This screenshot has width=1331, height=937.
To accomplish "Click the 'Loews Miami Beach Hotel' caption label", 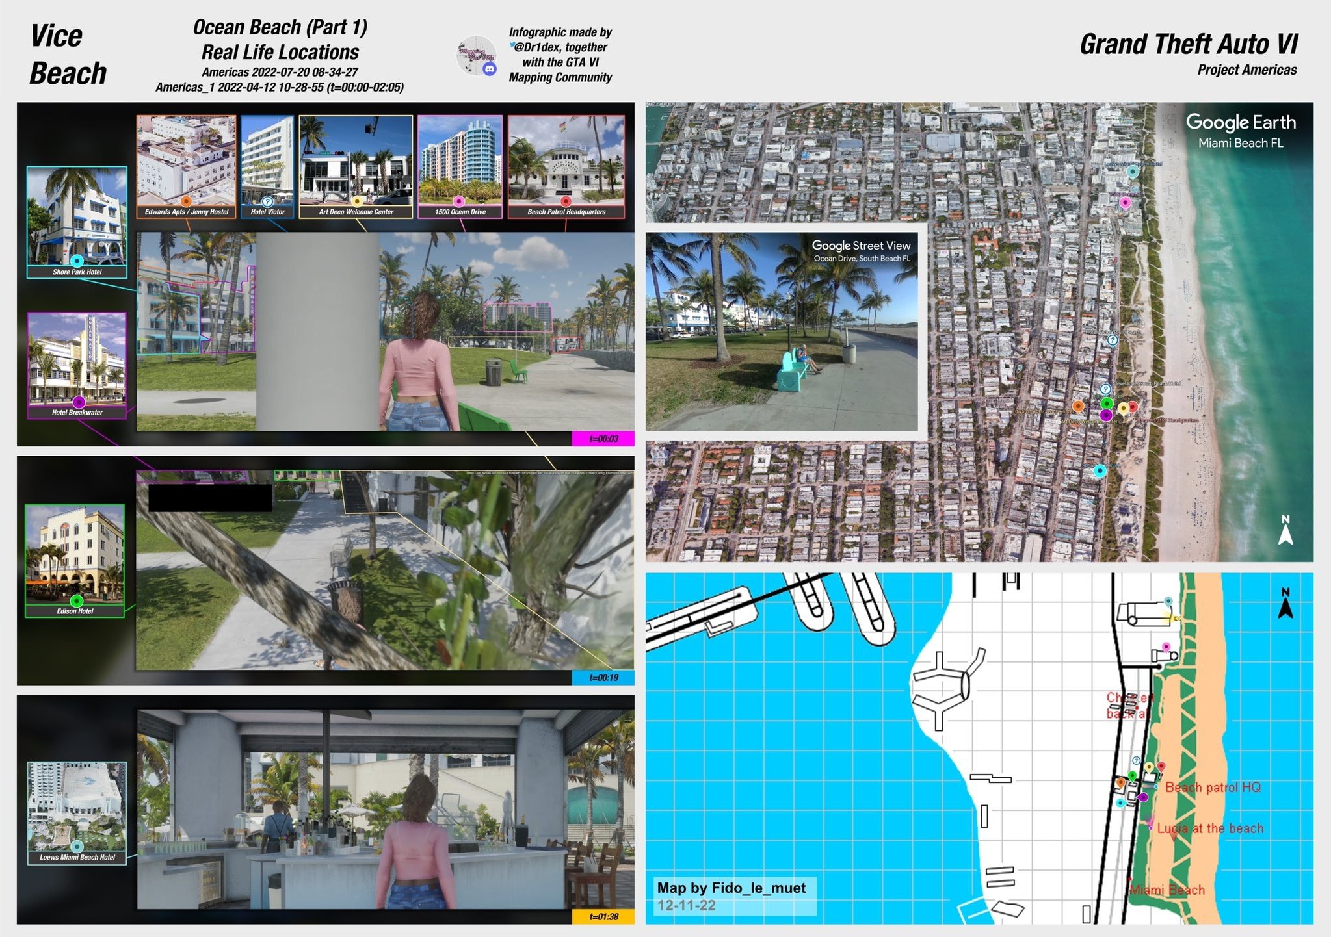I will tap(77, 858).
